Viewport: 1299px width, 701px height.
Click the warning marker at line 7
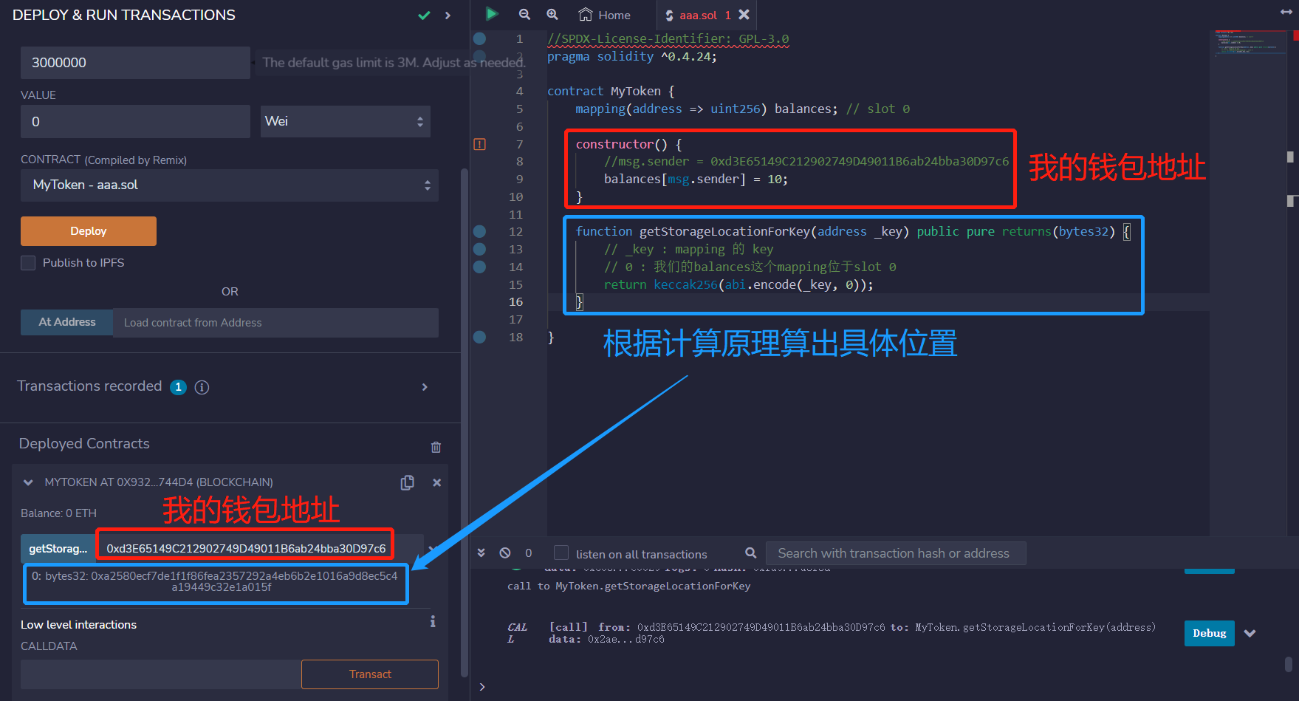(x=479, y=144)
